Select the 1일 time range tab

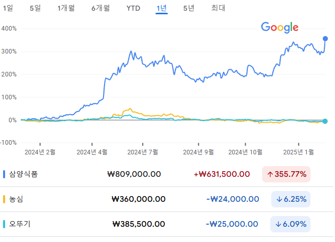8,8
